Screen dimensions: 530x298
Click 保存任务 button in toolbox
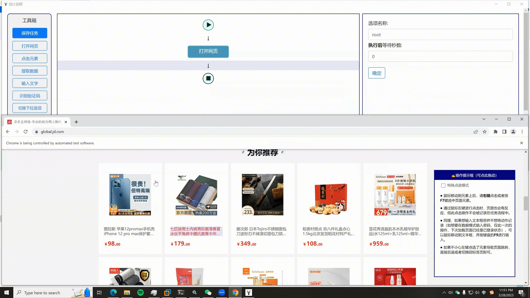coord(30,33)
